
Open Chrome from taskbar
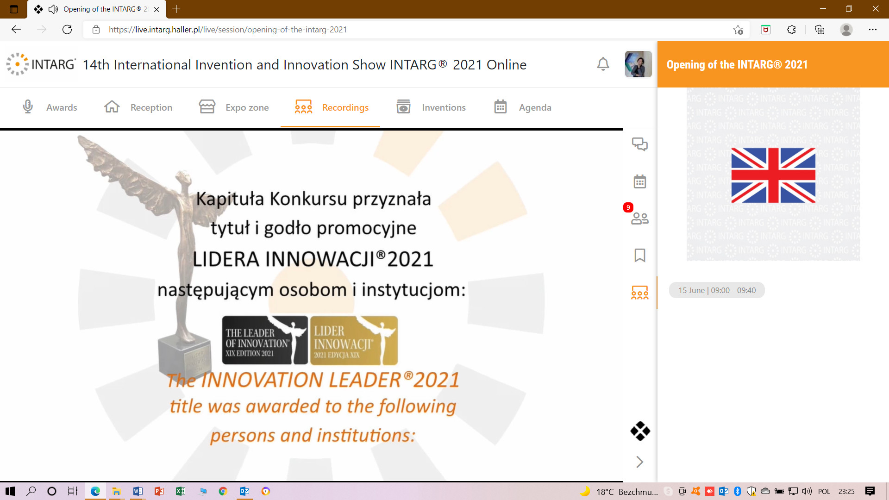pos(223,491)
